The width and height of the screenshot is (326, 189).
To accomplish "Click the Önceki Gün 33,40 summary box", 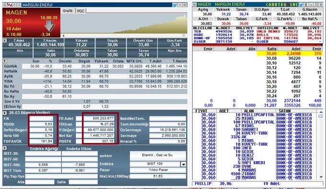I will pos(143,43).
